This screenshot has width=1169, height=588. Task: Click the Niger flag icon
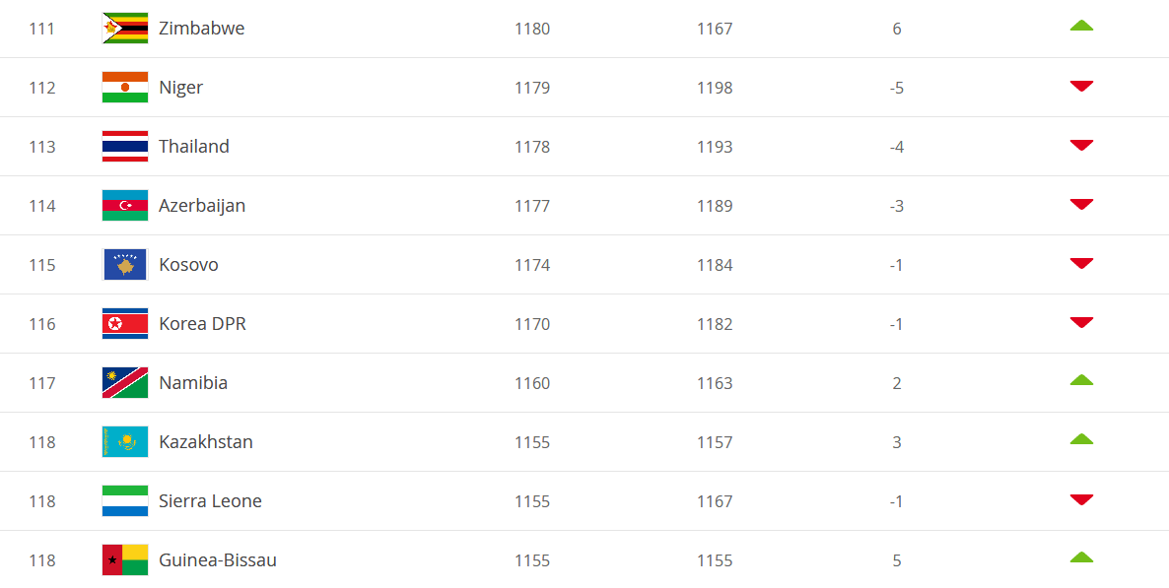[x=125, y=88]
